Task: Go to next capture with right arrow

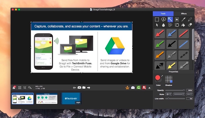Action: click(x=89, y=87)
